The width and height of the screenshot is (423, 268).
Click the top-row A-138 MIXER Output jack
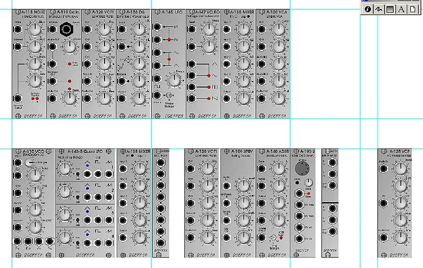(x=226, y=98)
